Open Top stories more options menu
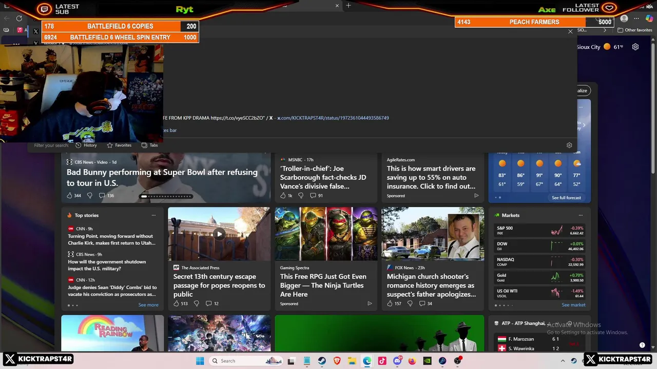 [153, 215]
